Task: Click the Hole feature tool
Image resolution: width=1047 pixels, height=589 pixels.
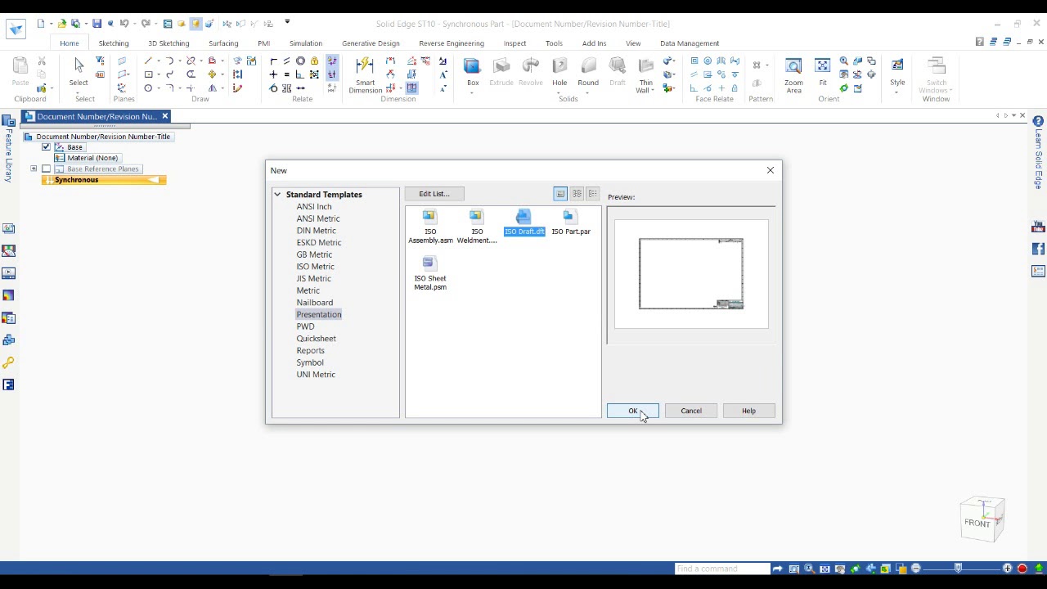Action: 559,70
